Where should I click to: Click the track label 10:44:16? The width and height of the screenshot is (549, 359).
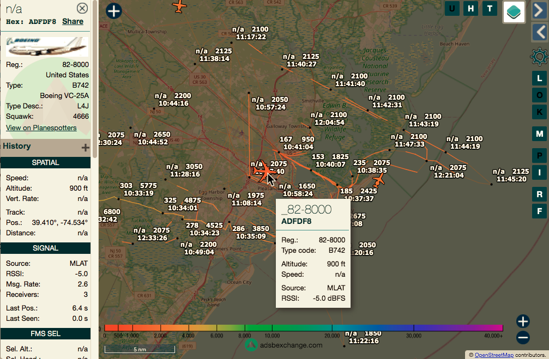(x=173, y=103)
